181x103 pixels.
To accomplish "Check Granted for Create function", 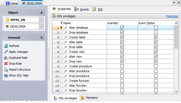I will [x=122, y=81].
